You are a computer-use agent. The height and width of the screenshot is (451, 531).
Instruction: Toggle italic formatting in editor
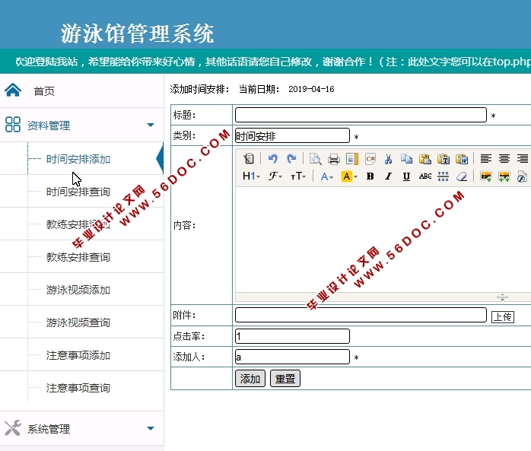(x=388, y=176)
